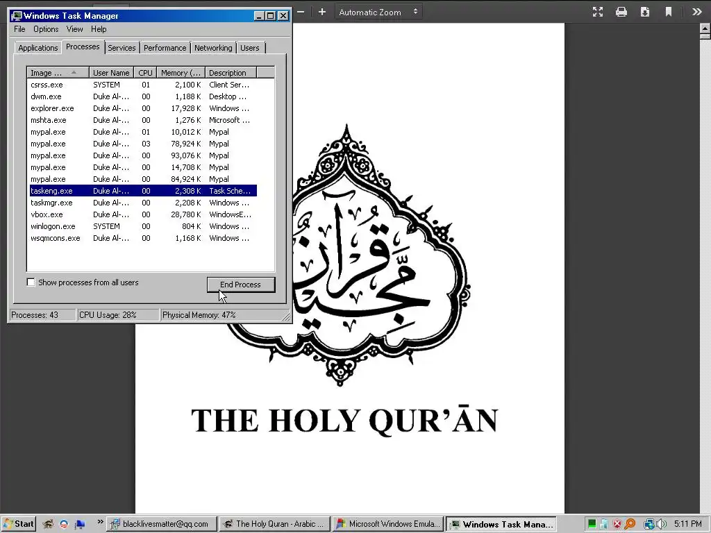
Task: Select the mypal.exe row using 78,924 K
Action: (143, 144)
